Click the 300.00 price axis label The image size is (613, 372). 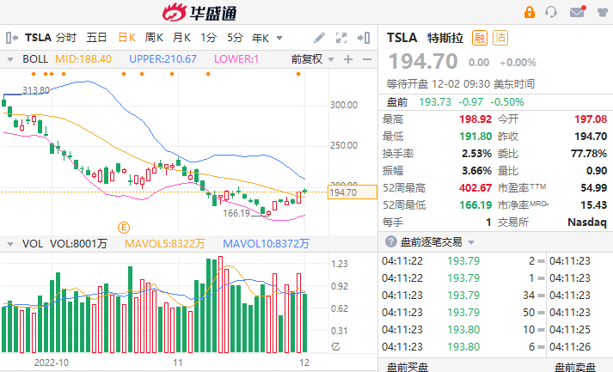coord(344,105)
